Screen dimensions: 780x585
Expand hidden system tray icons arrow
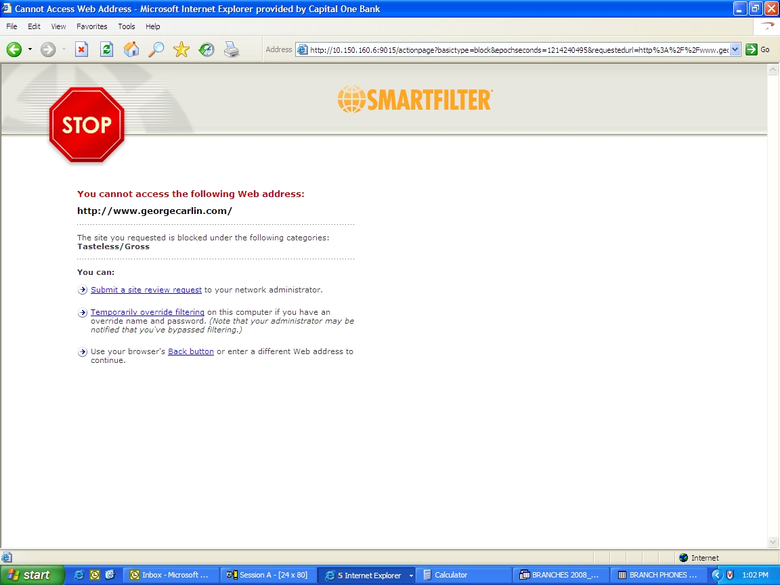coord(717,575)
